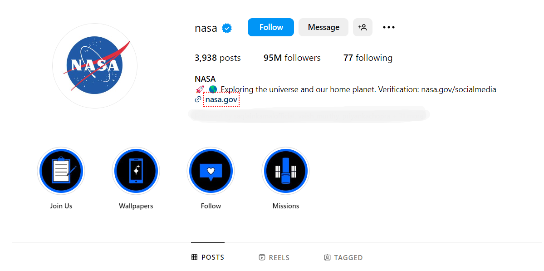
Task: View the Wallpapers story highlight
Action: [x=136, y=171]
